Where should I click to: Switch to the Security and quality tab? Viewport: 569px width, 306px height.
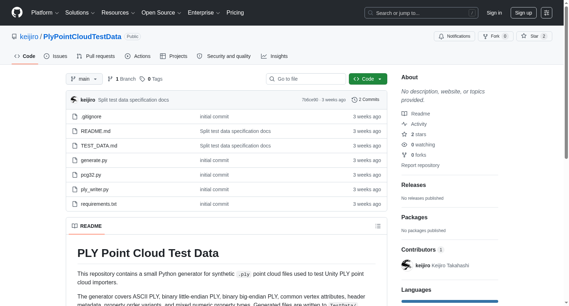[224, 56]
